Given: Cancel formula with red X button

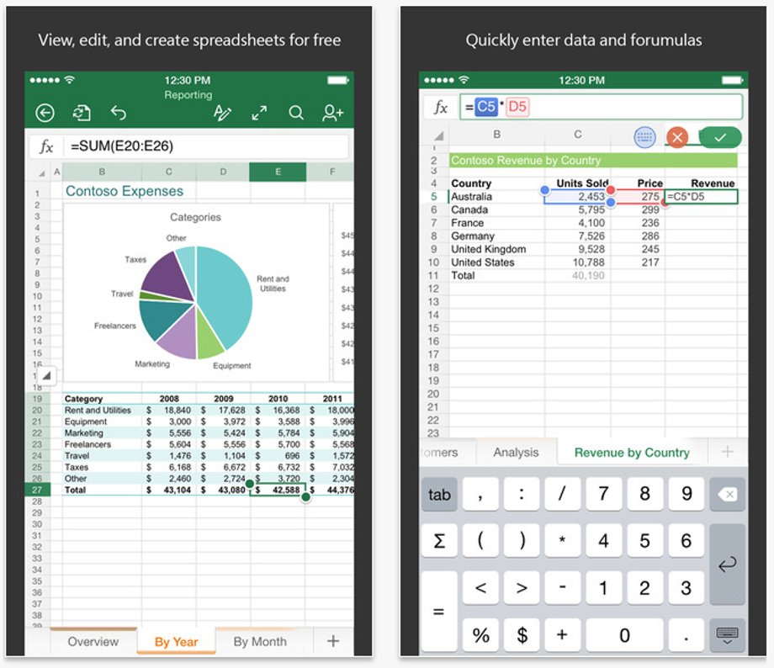Looking at the screenshot, I should pyautogui.click(x=677, y=137).
